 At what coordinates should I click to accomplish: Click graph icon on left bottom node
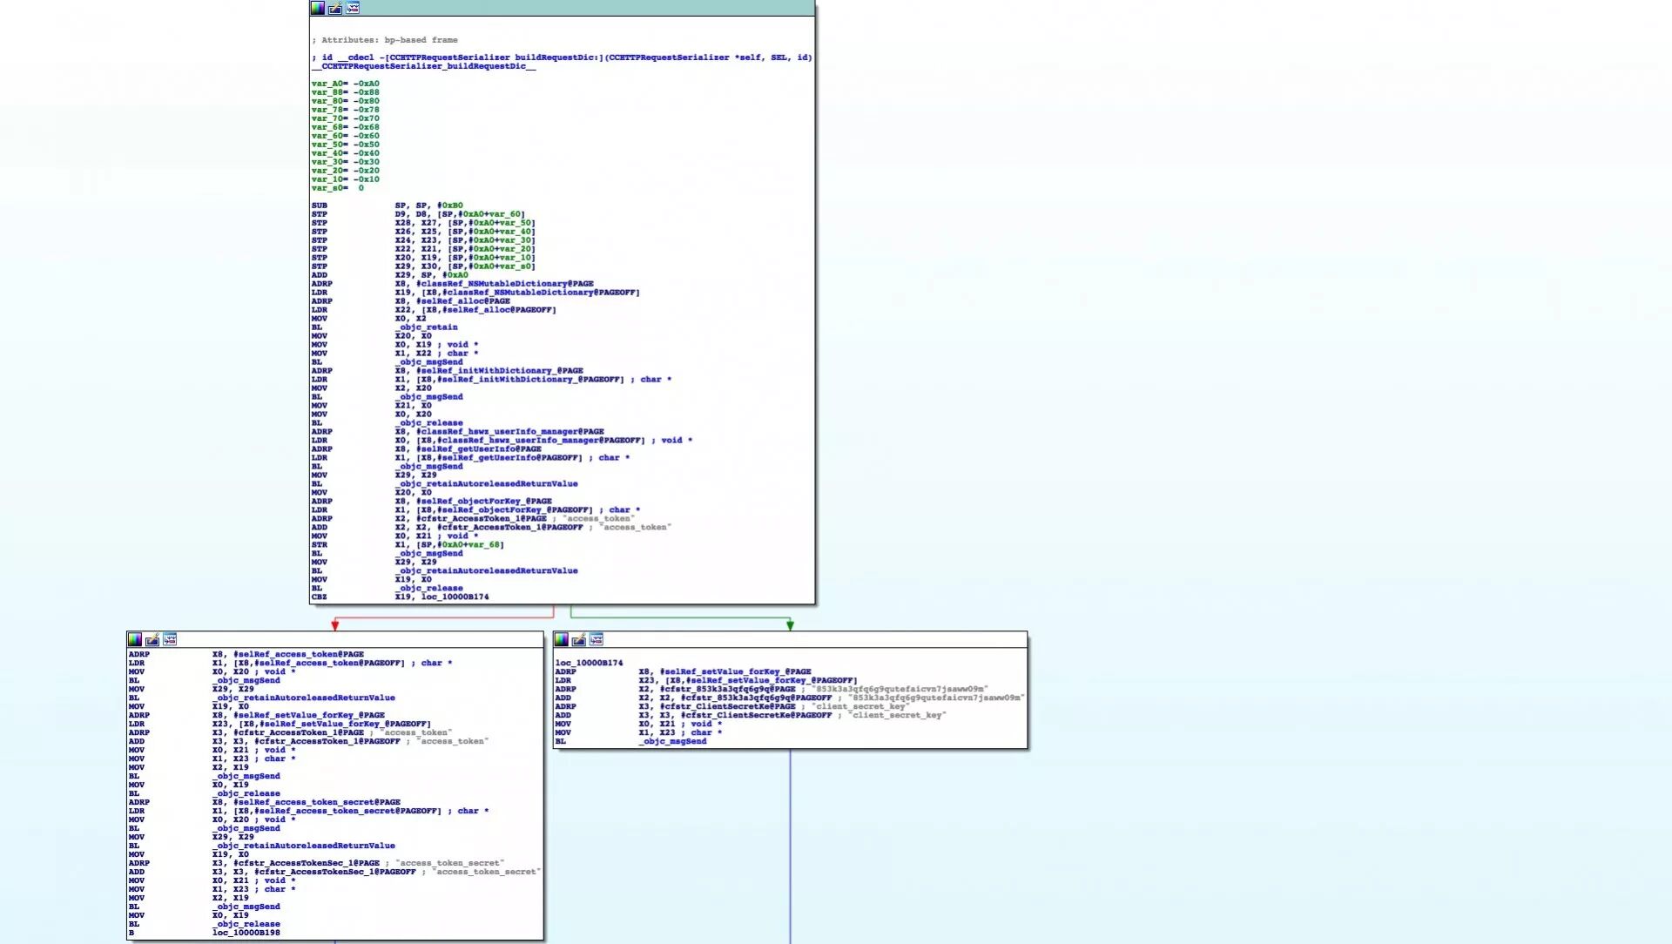pyautogui.click(x=170, y=639)
